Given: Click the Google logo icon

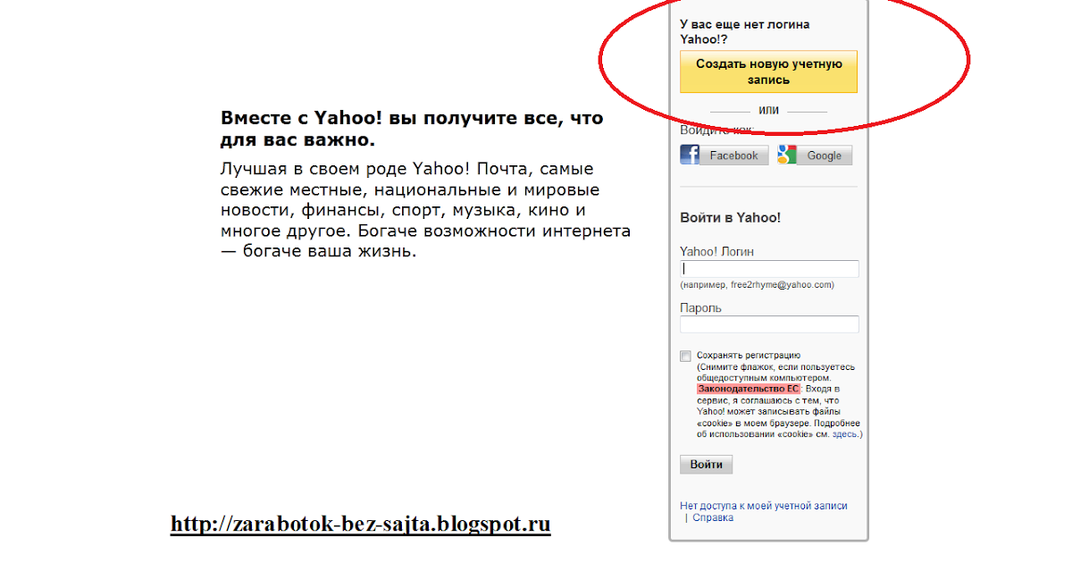Looking at the screenshot, I should point(786,155).
